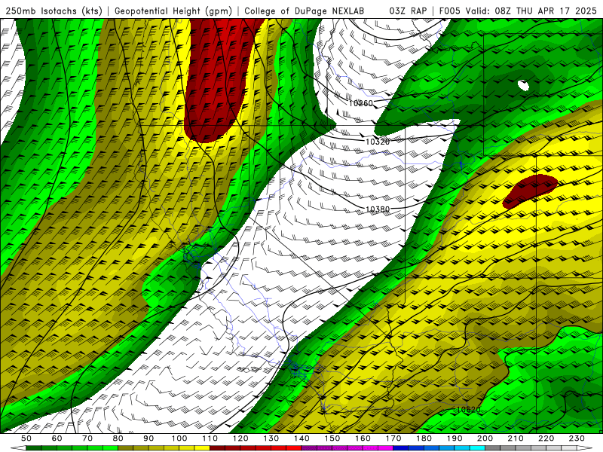Click the 10620 height contour label
Screen dimensions: 603x452
[468, 410]
